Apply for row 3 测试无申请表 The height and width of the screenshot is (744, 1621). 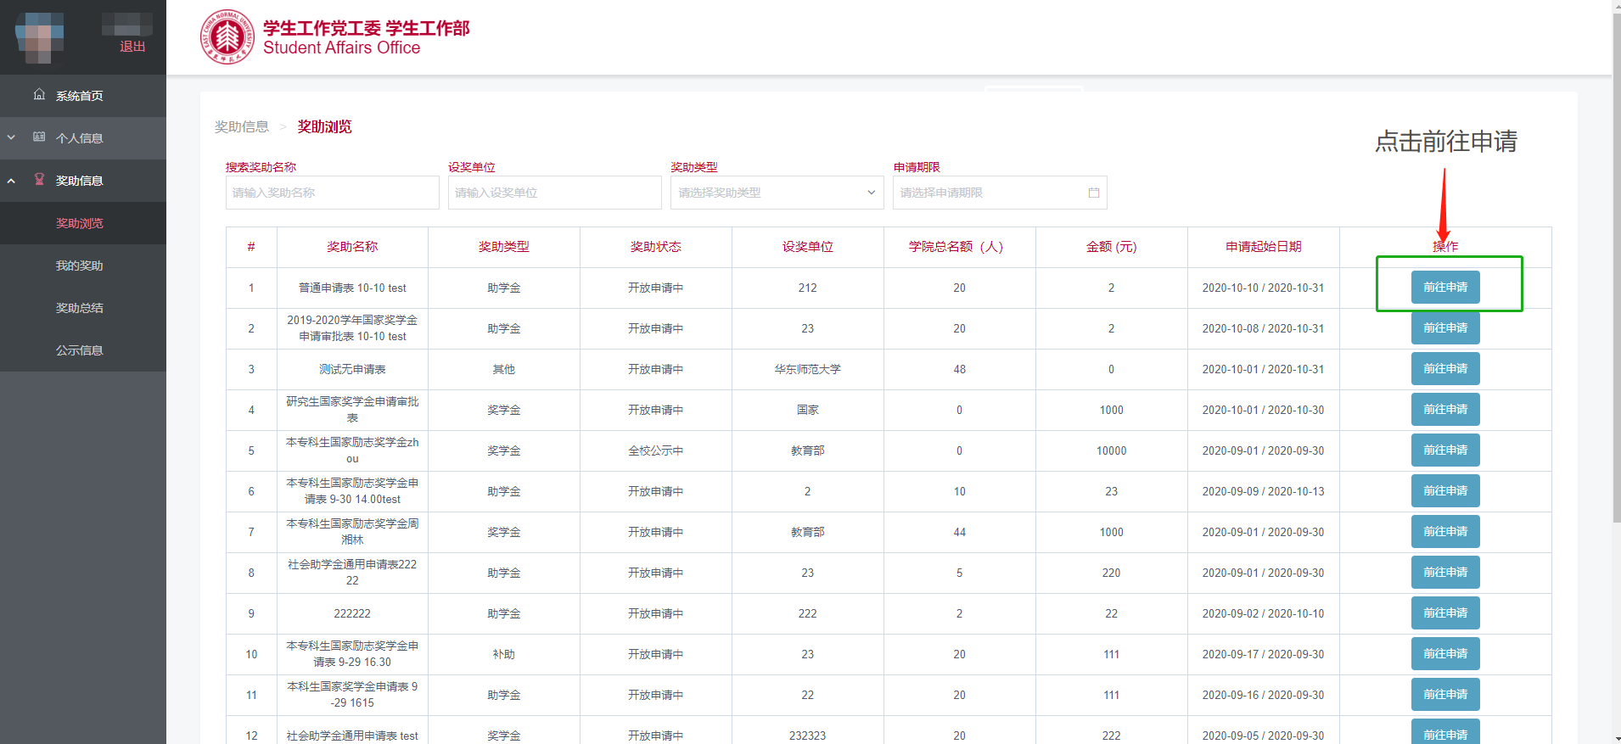coord(1444,369)
